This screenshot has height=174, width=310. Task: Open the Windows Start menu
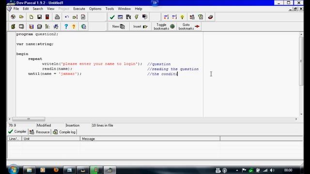[13, 170]
